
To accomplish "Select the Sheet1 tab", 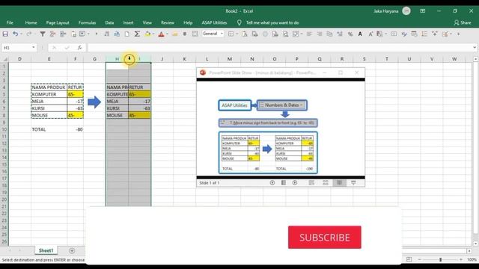I will pos(46,250).
